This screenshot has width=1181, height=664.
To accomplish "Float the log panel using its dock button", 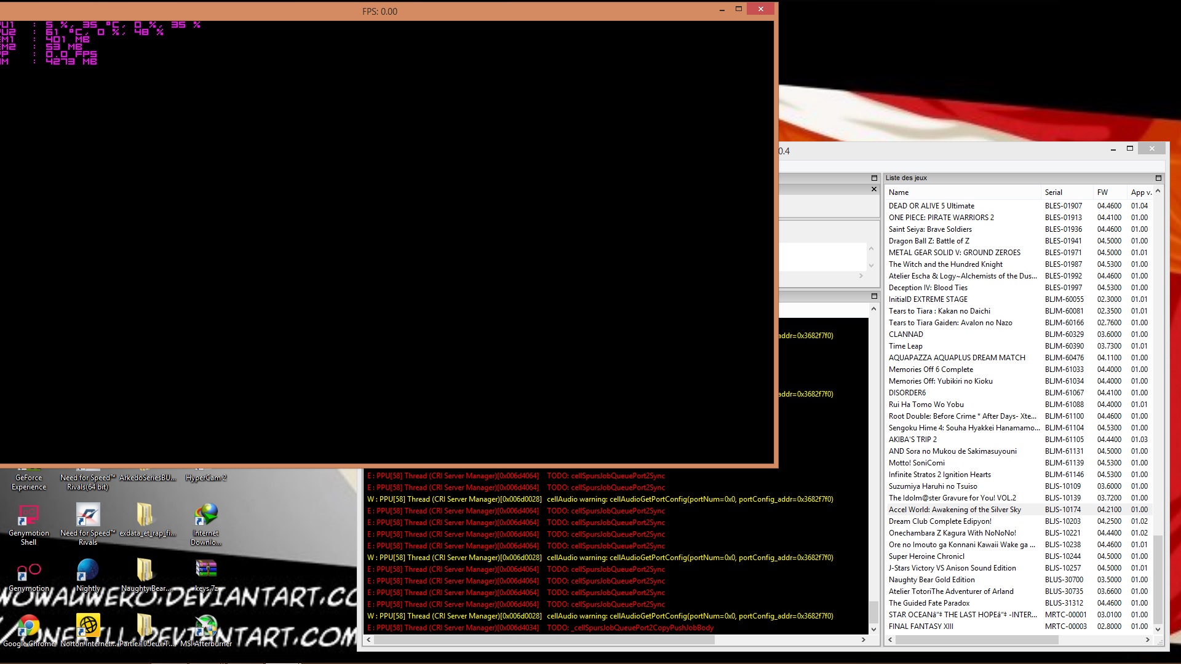I will 874,296.
